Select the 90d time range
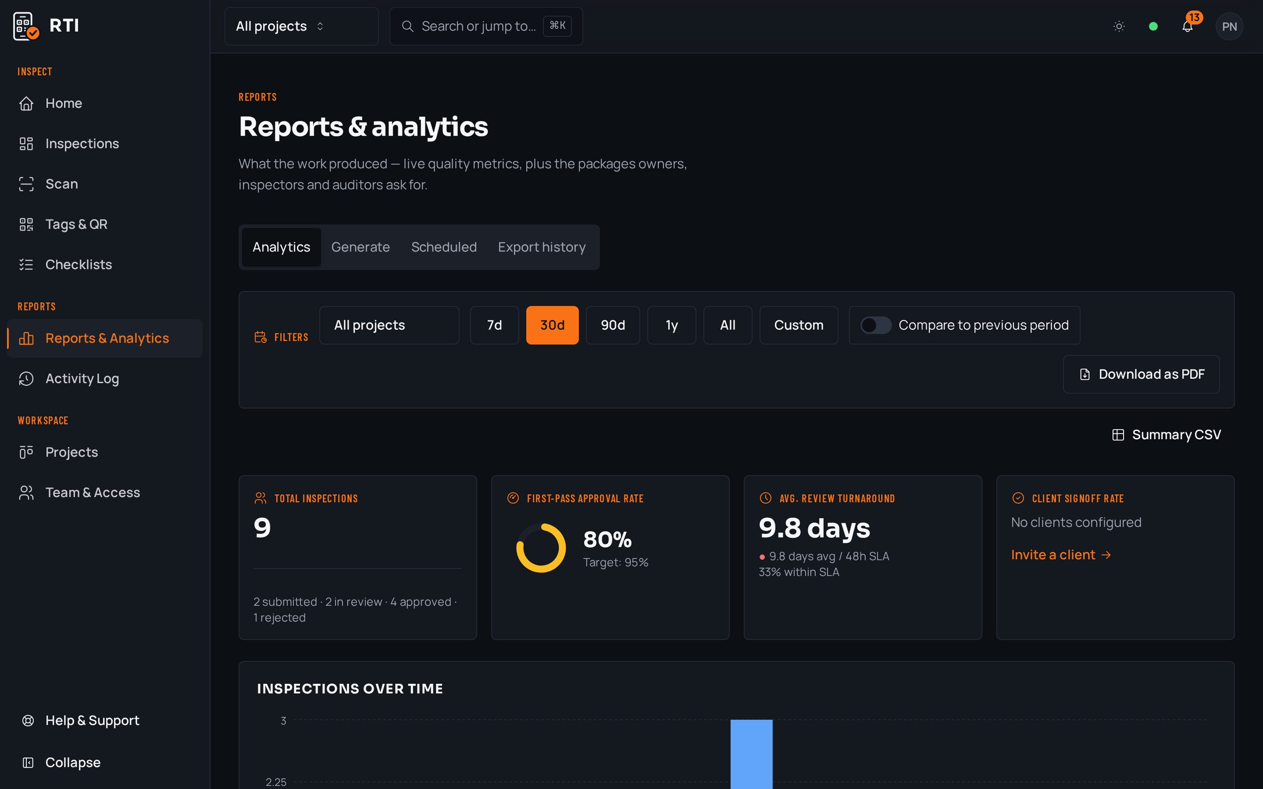Image resolution: width=1263 pixels, height=789 pixels. tap(613, 325)
